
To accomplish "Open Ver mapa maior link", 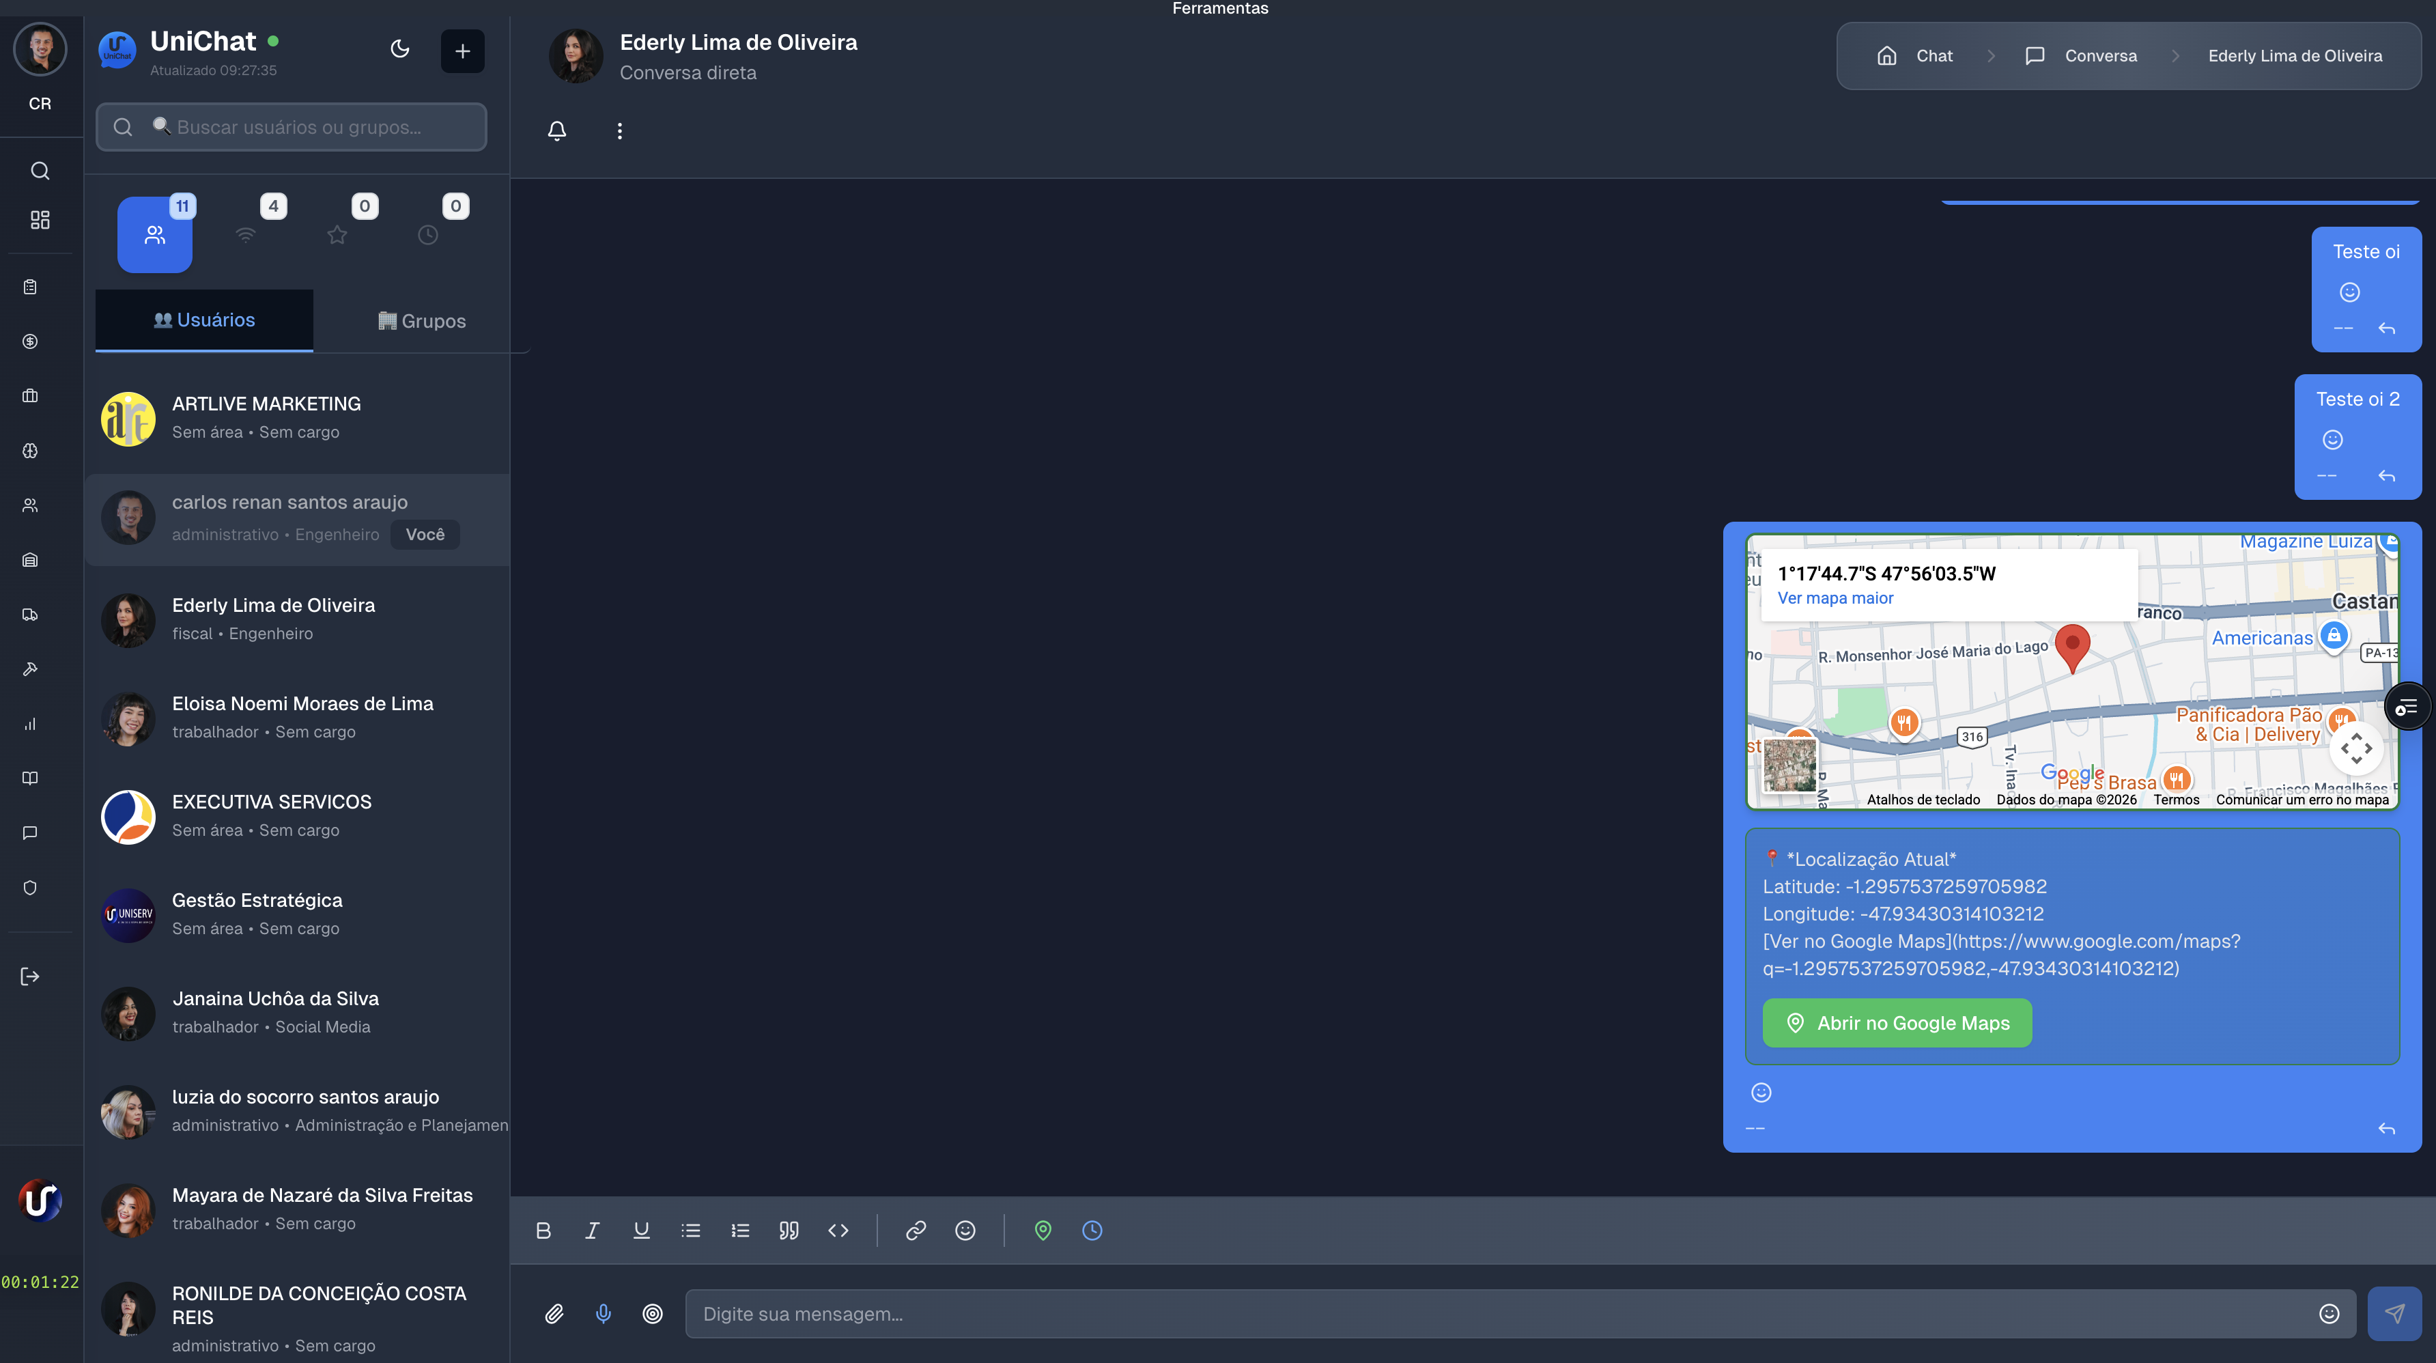I will coord(1835,598).
